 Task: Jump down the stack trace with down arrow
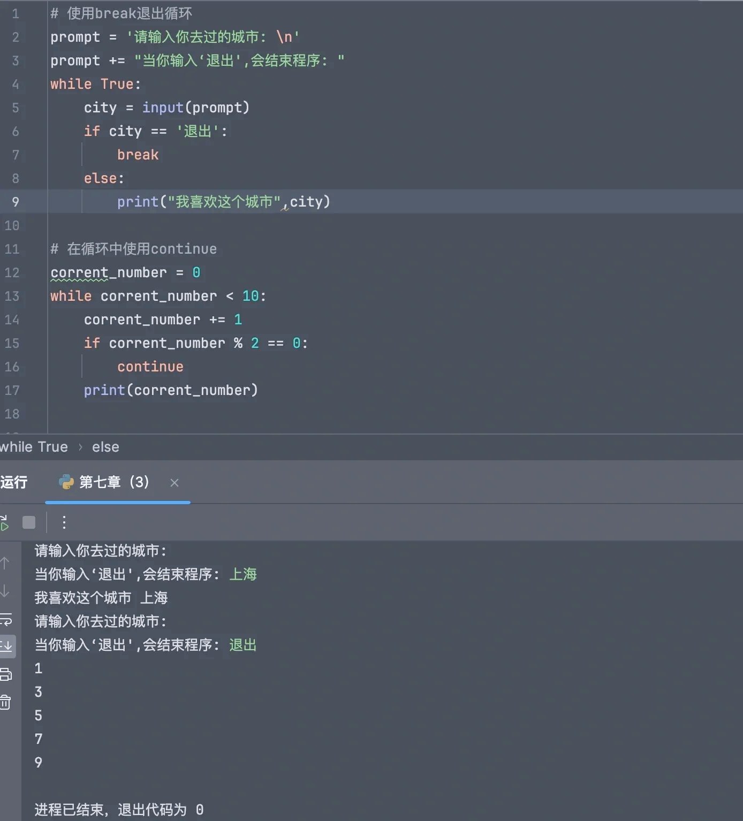tap(5, 591)
